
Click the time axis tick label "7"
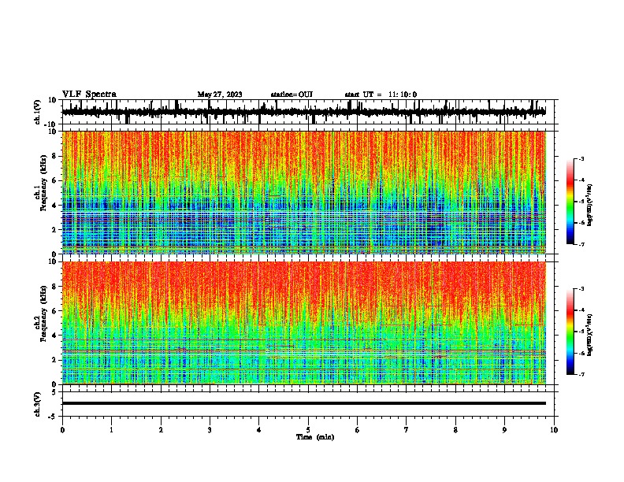tap(407, 430)
